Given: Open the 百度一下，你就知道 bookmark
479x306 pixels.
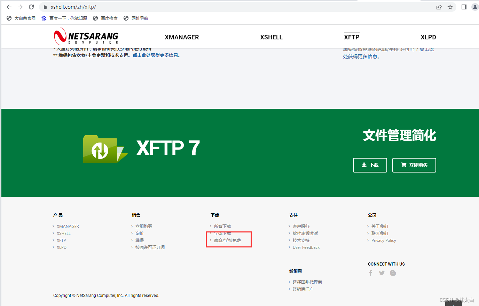Looking at the screenshot, I should [x=64, y=18].
